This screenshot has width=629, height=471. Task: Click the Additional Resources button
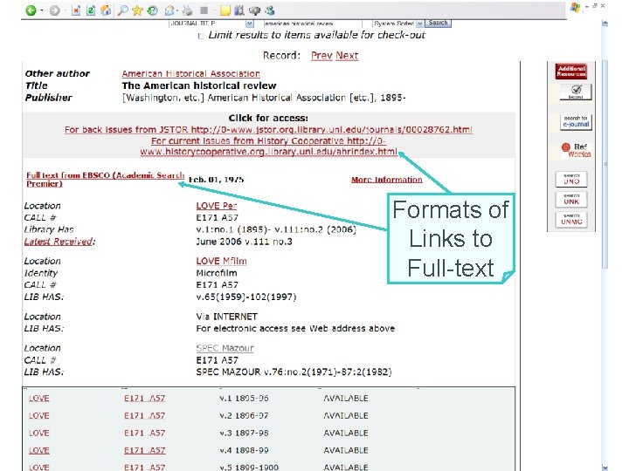[x=570, y=72]
